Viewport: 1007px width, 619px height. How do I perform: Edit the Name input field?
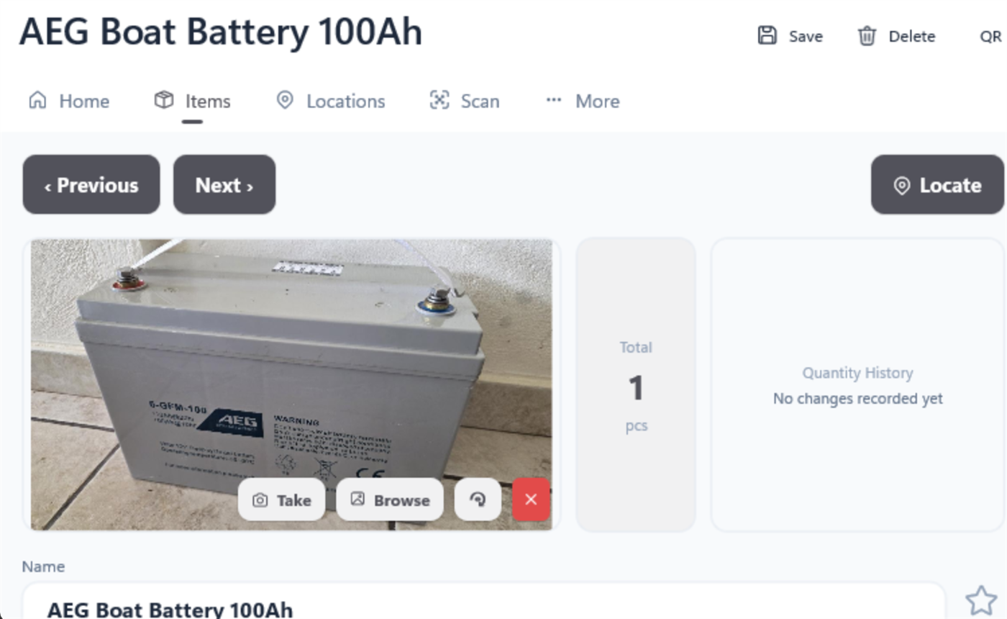483,602
